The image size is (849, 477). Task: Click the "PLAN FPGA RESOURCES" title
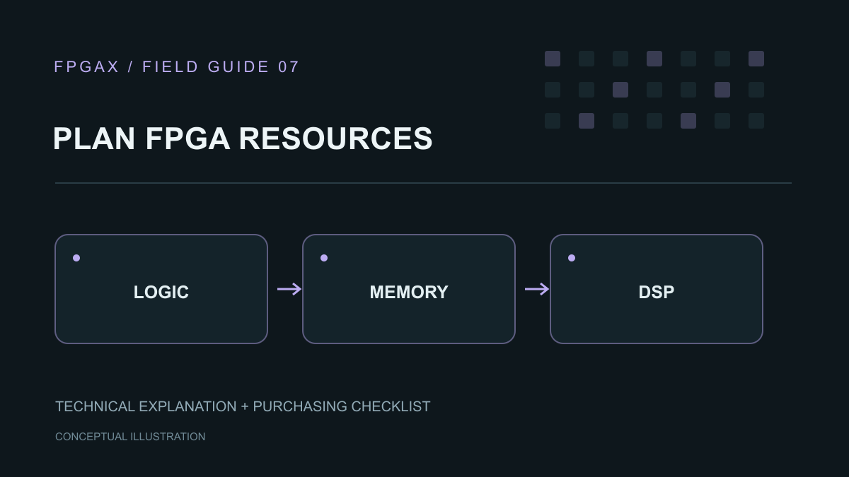pos(243,139)
